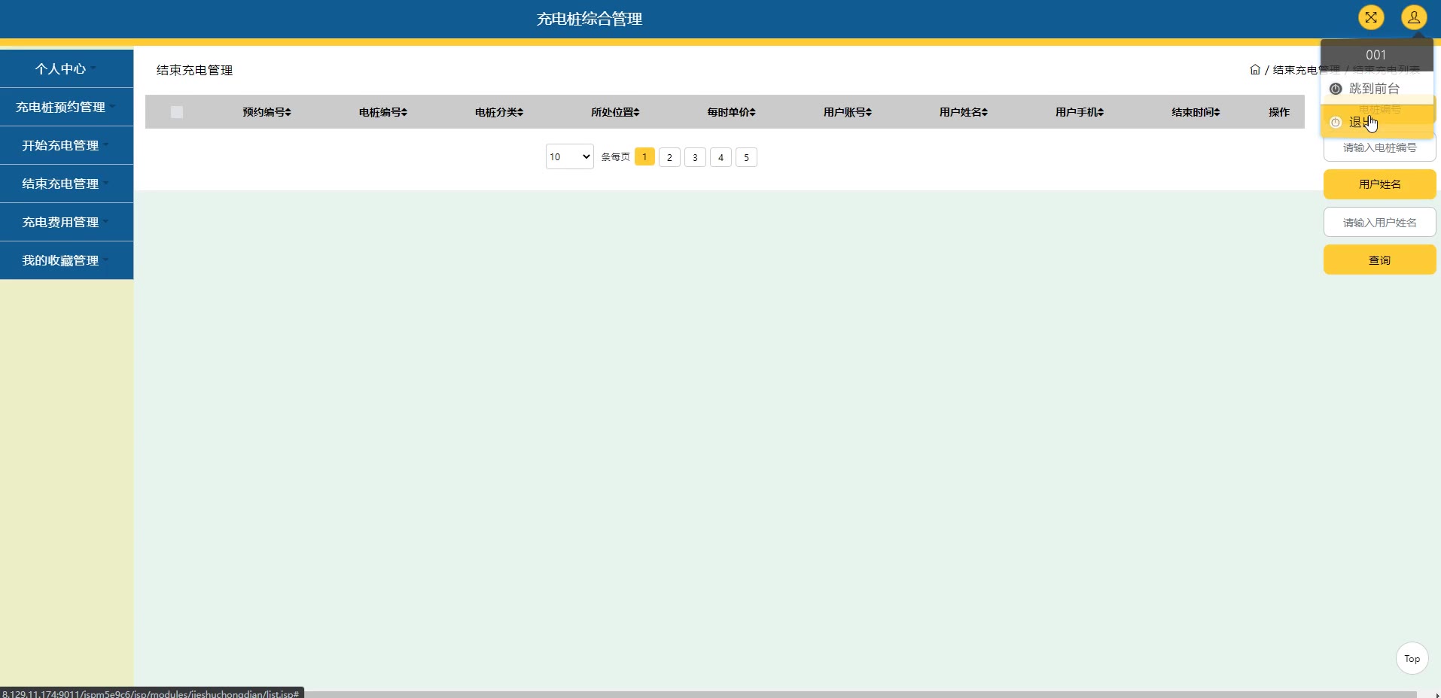
Task: Click the home breadcrumb icon
Action: pyautogui.click(x=1255, y=69)
